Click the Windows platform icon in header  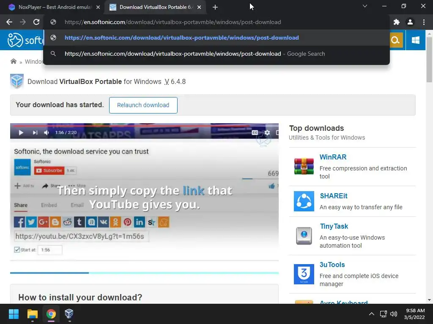pyautogui.click(x=415, y=40)
